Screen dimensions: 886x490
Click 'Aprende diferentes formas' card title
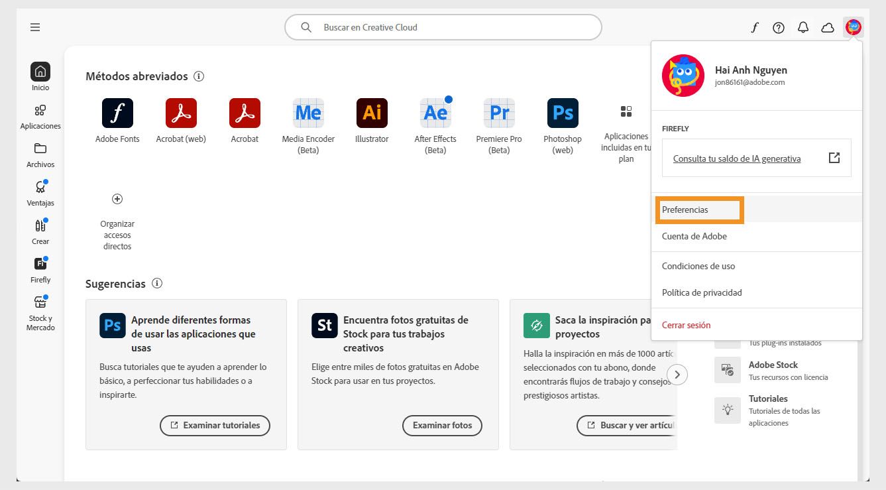tap(194, 334)
